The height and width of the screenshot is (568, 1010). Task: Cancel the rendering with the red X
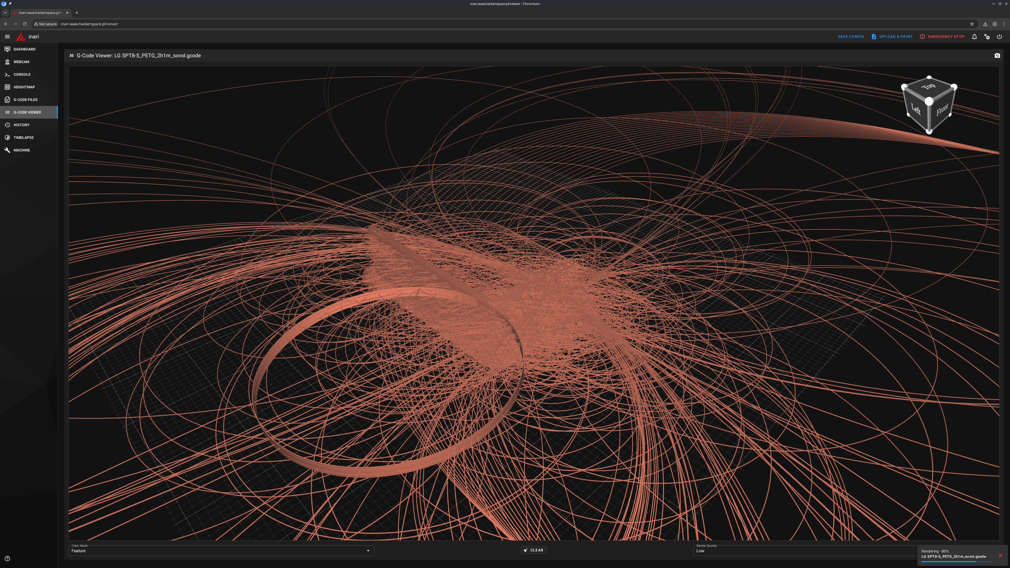pyautogui.click(x=1000, y=555)
